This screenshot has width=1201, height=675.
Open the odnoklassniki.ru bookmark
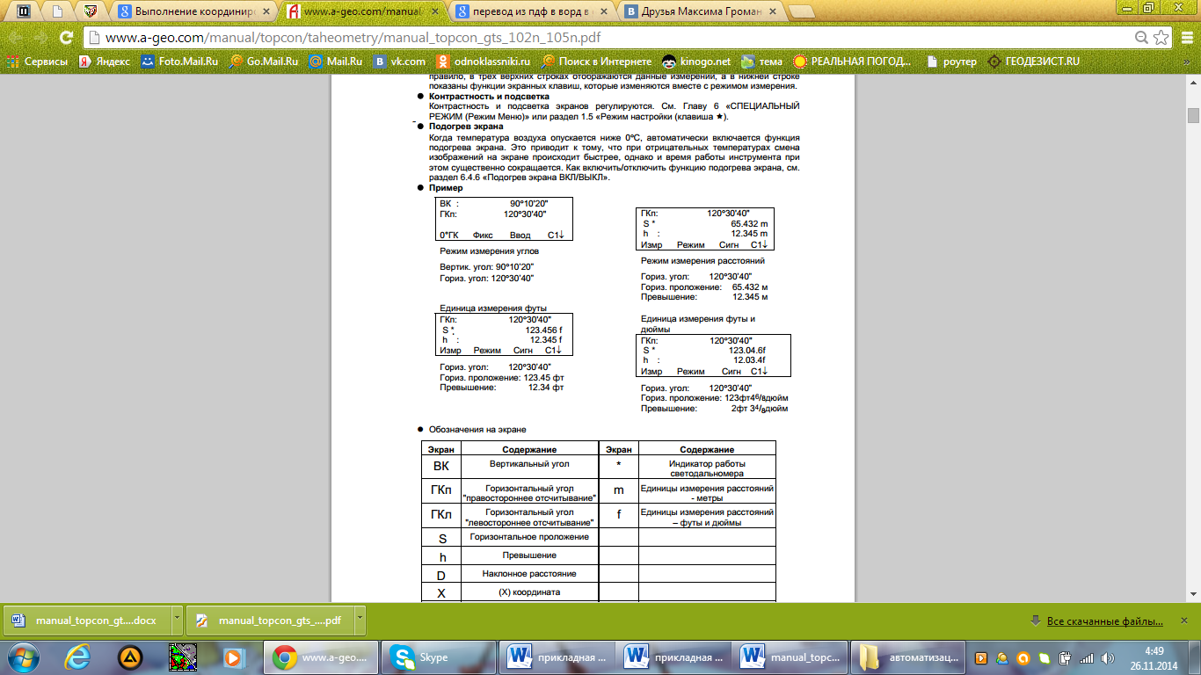pyautogui.click(x=484, y=62)
